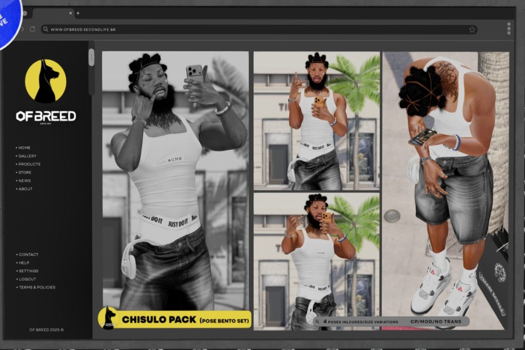Viewport: 525px width, 350px height.
Task: Open the browser three-dot menu
Action: coord(509,29)
